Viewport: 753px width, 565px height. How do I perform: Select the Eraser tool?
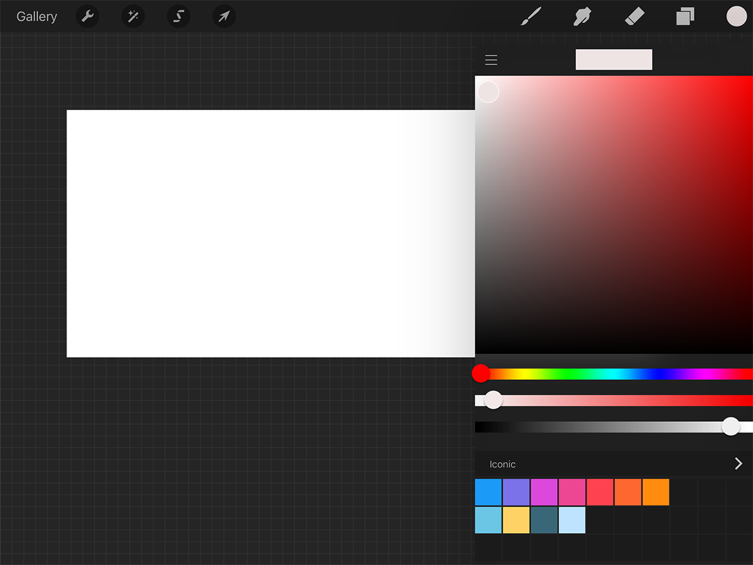pyautogui.click(x=634, y=17)
